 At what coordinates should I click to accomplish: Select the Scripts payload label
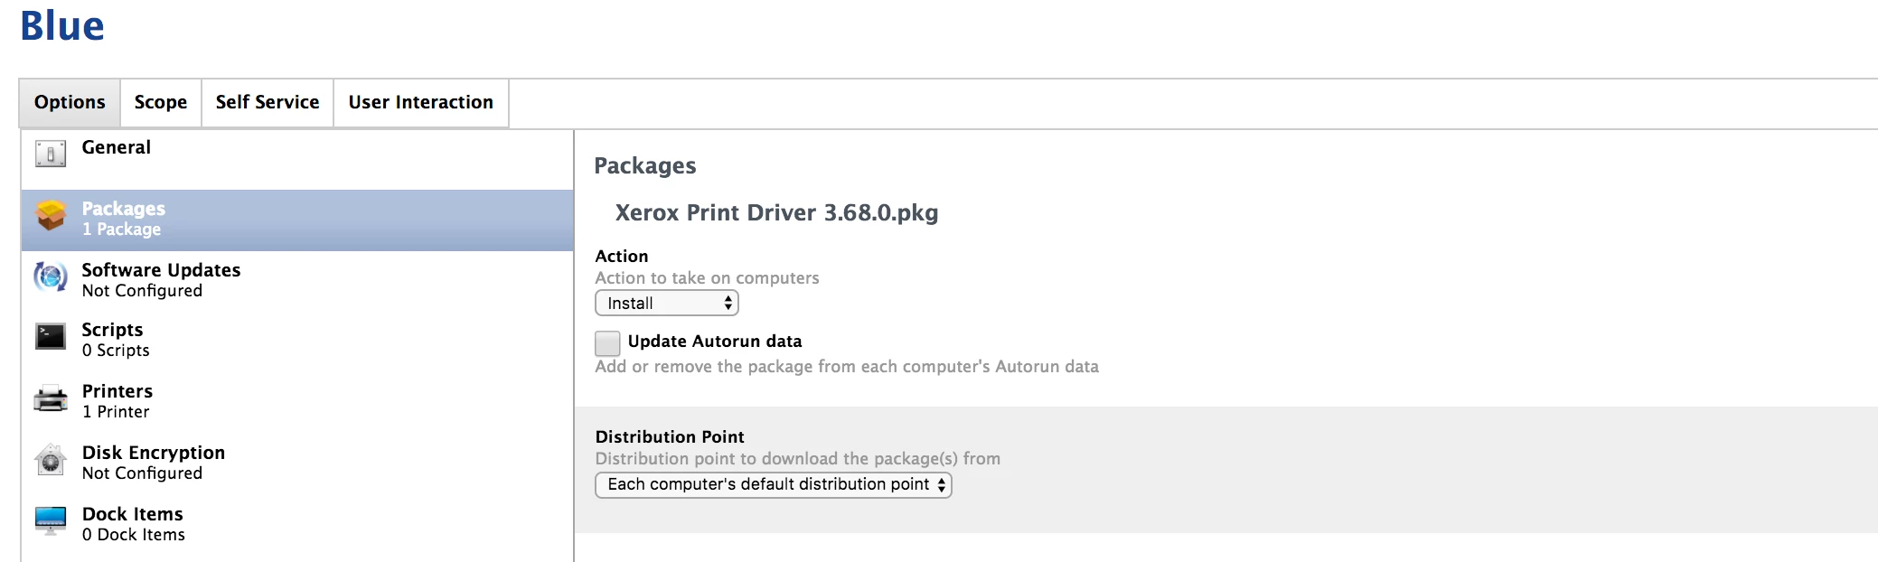[x=113, y=330]
